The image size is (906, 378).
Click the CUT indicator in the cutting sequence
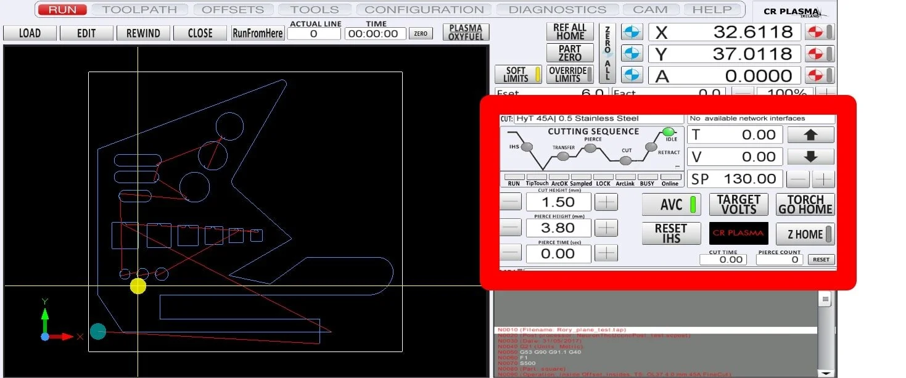click(x=625, y=160)
